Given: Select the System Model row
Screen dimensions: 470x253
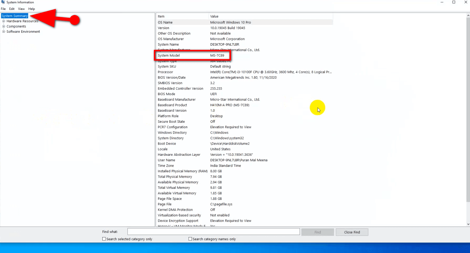Looking at the screenshot, I should (x=244, y=56).
